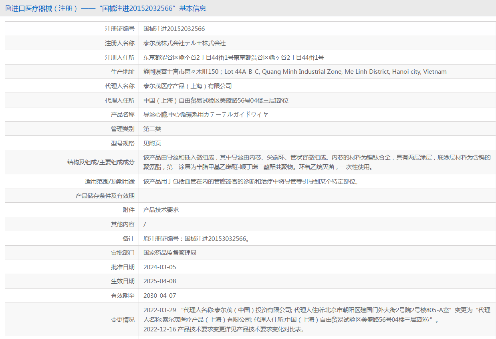
Task: Click expiry date 2030-04-07
Action: click(160, 296)
